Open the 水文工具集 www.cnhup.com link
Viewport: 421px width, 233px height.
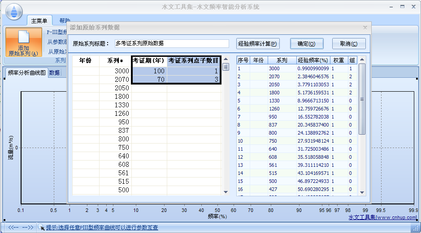[382, 217]
